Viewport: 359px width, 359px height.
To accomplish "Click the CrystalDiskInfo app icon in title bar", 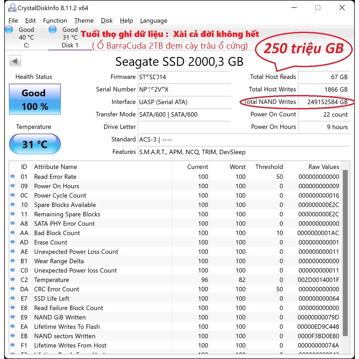I will click(12, 8).
